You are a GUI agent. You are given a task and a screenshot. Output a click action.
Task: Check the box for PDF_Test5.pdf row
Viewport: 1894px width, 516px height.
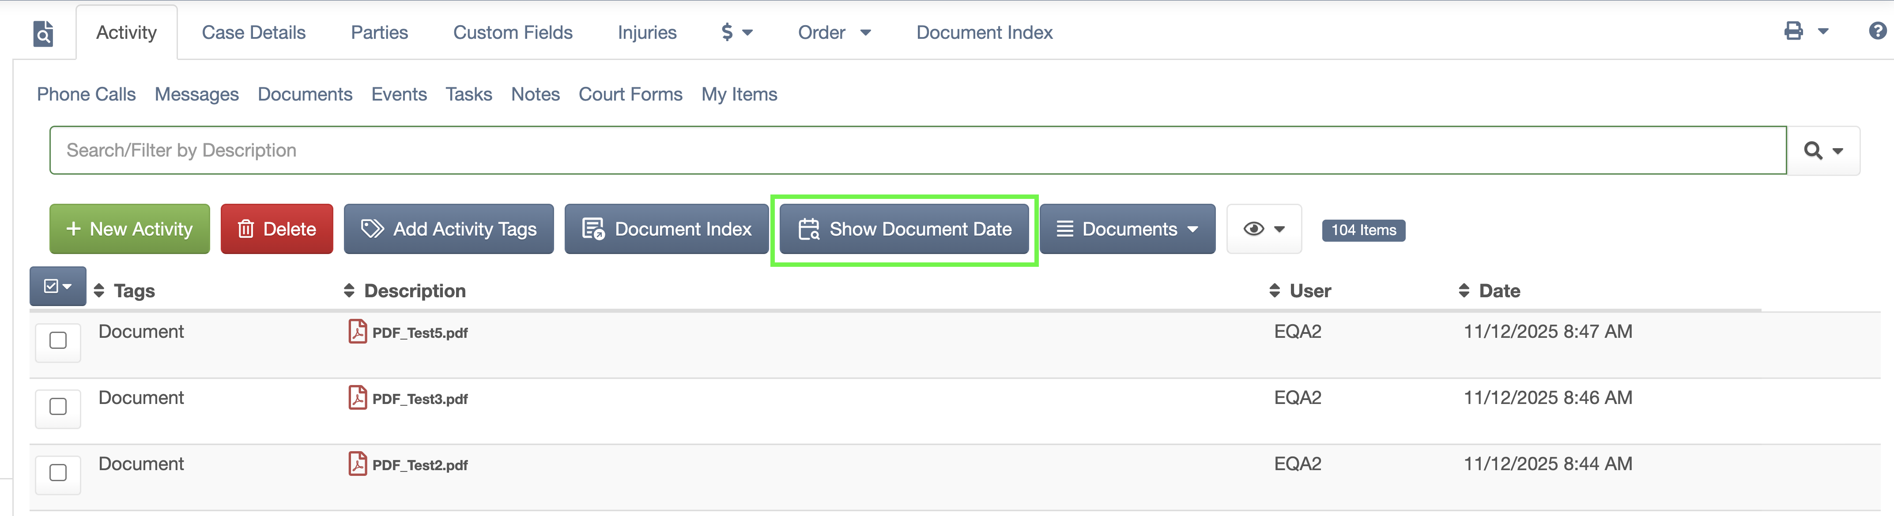[x=58, y=340]
